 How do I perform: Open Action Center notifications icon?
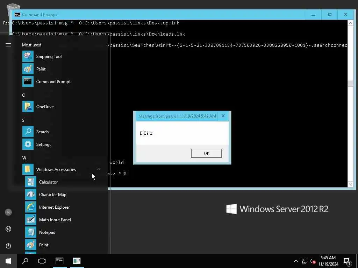coord(347,261)
